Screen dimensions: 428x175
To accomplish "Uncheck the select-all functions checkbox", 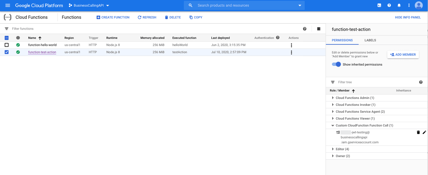I will 7,38.
